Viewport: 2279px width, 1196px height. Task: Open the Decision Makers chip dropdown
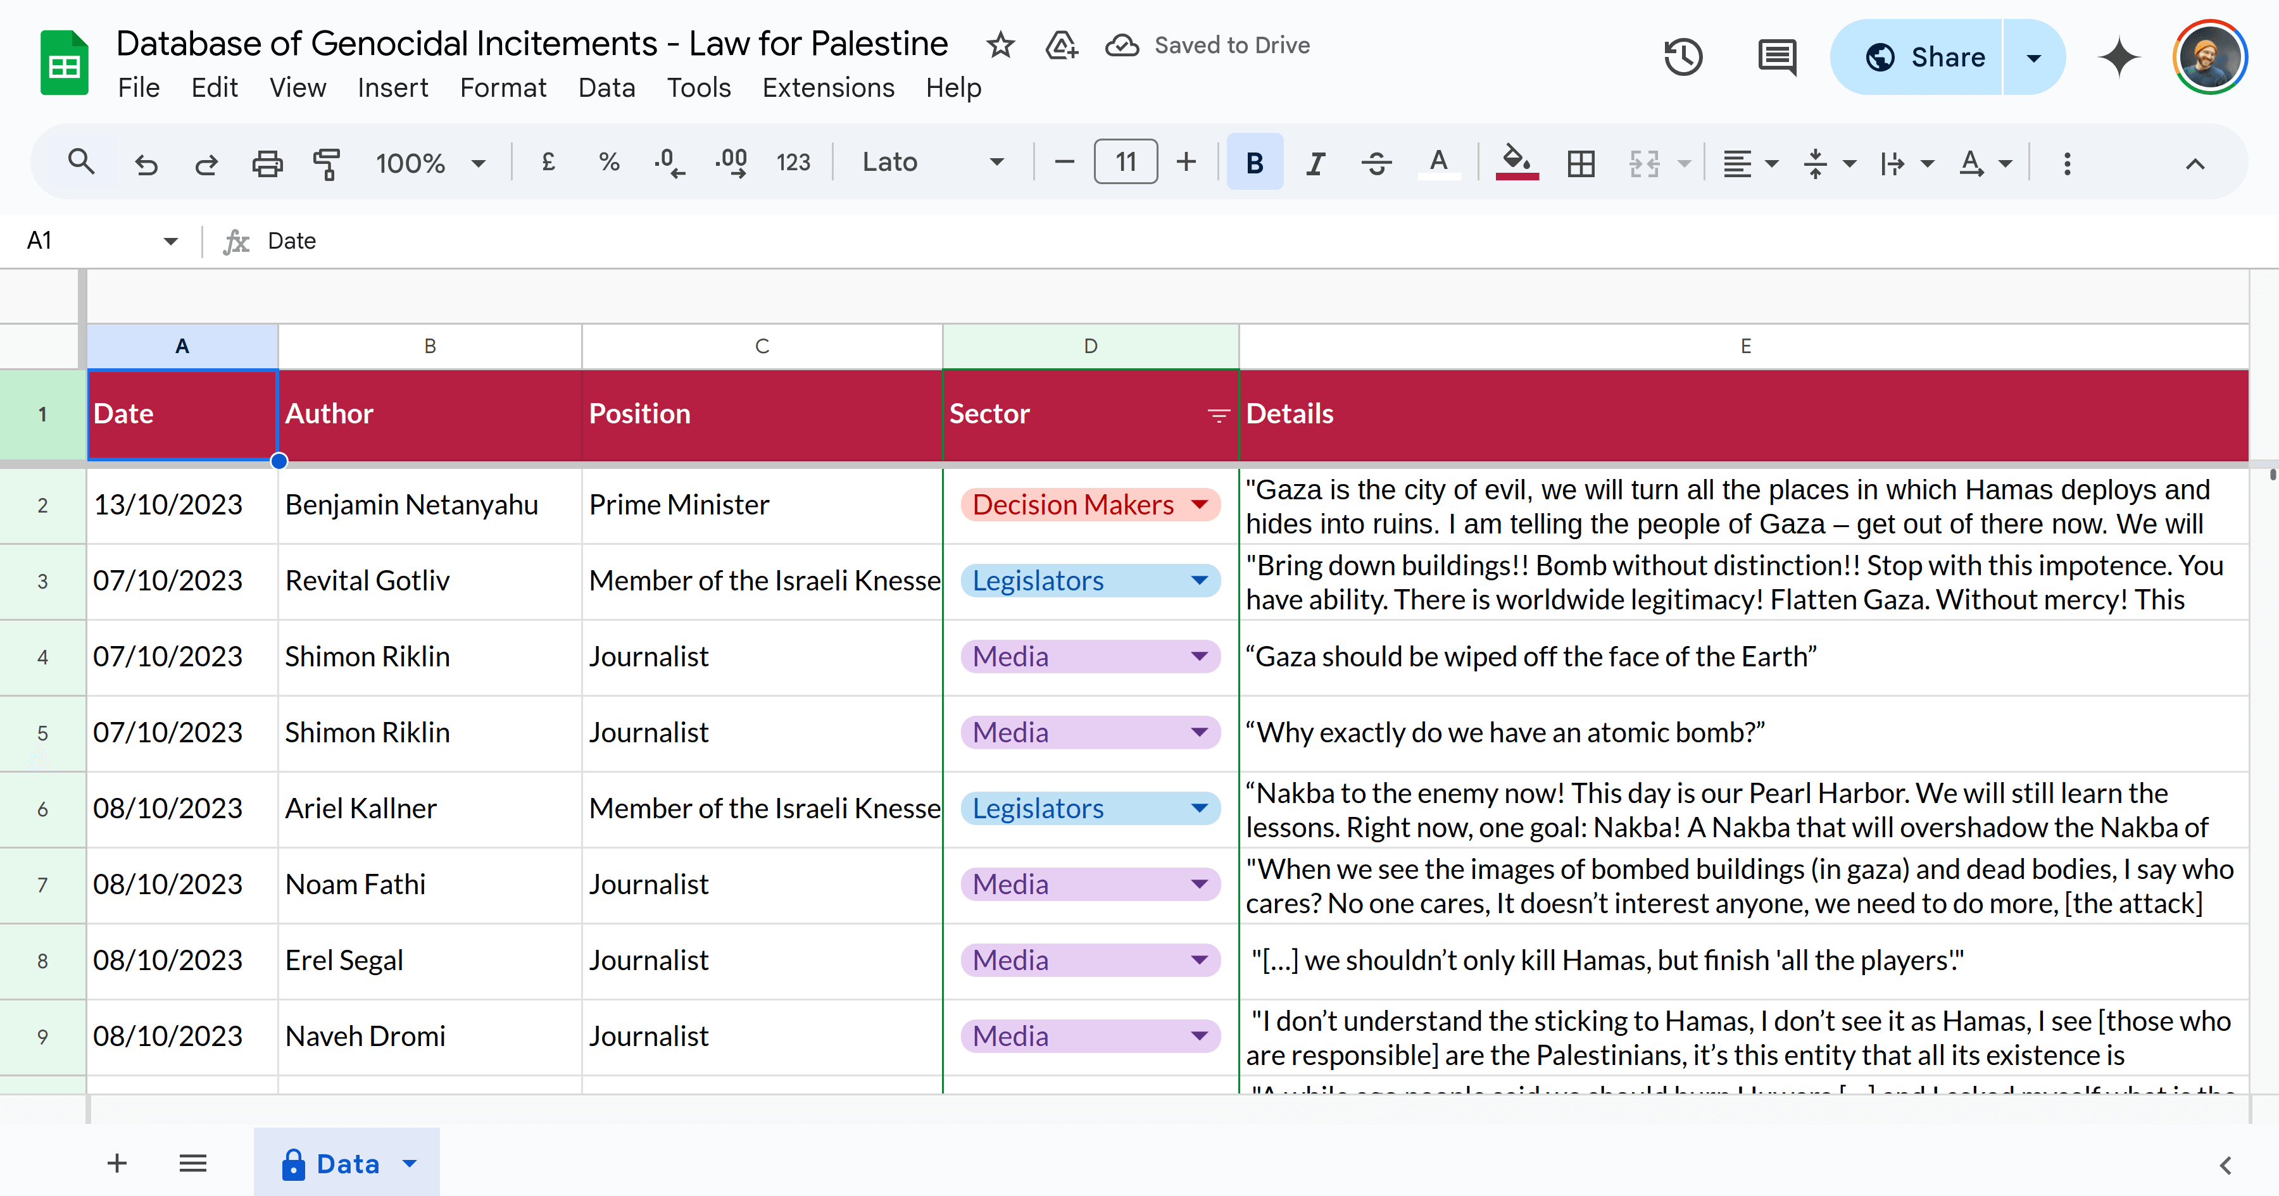[x=1200, y=504]
